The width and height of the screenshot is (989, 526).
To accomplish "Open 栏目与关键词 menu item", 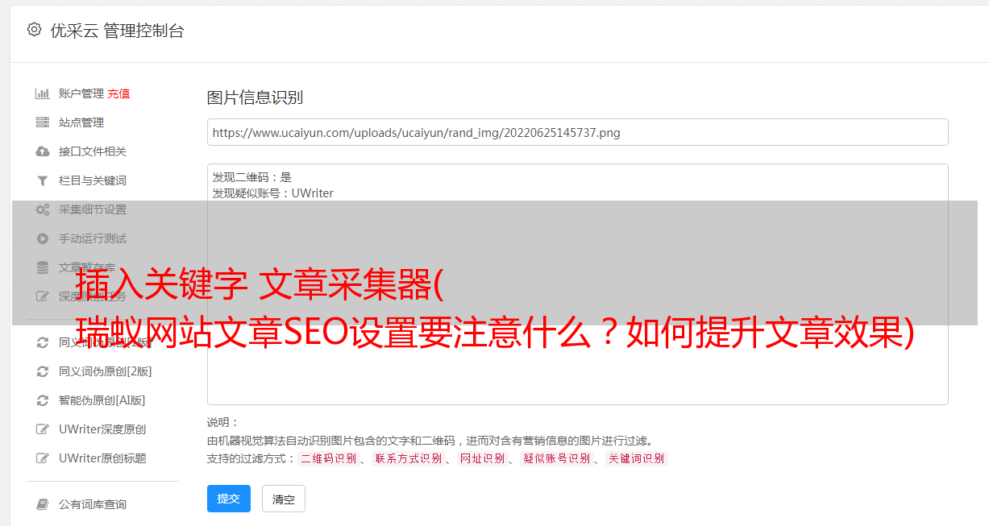I will point(93,180).
